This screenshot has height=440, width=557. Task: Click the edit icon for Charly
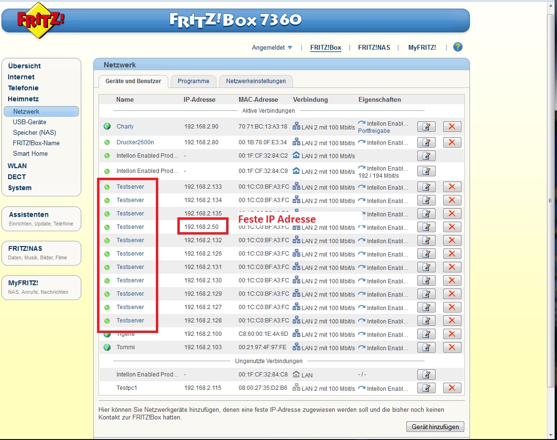point(426,127)
